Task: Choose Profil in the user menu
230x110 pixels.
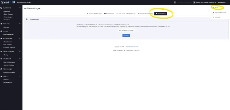Action: coord(221,7)
